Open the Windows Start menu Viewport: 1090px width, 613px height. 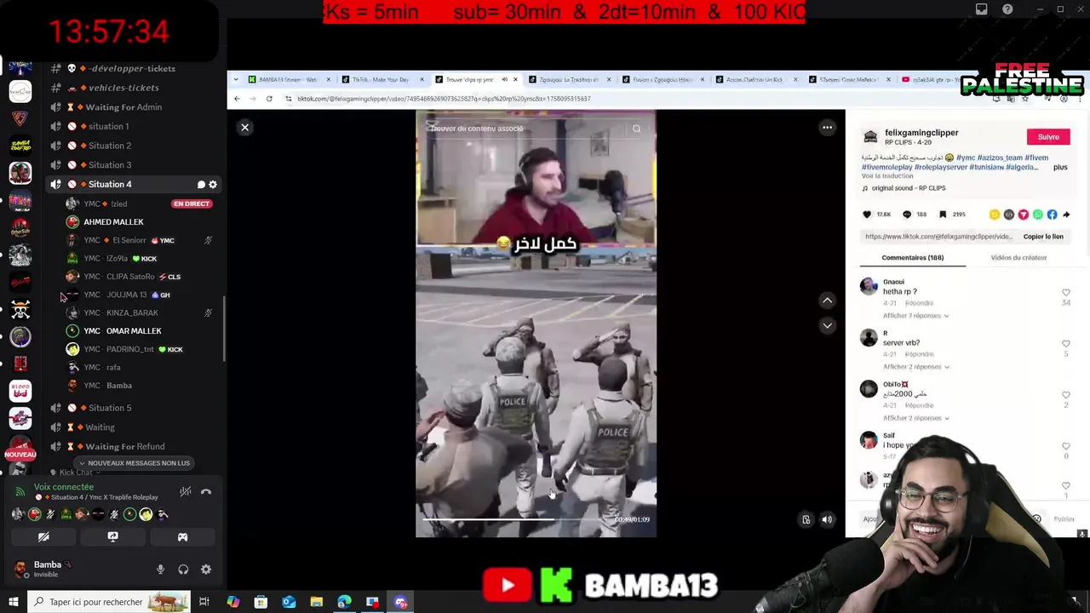pos(13,602)
